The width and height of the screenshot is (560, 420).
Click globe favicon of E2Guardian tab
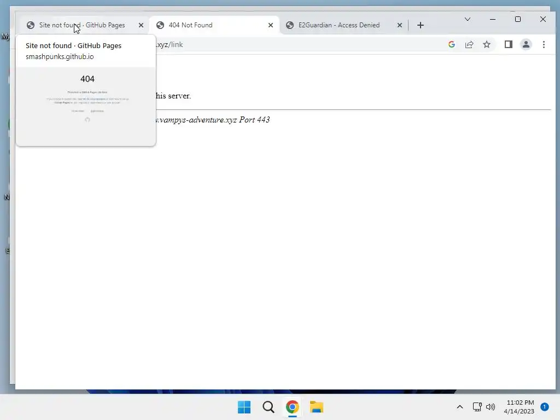[x=290, y=25]
